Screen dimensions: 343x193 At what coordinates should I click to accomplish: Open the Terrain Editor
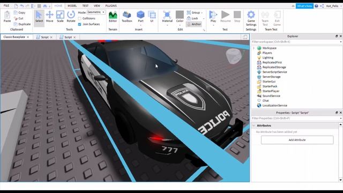[113, 17]
